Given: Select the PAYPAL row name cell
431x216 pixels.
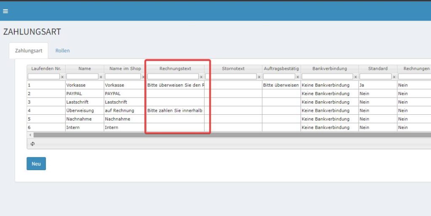Looking at the screenshot, I should point(85,94).
